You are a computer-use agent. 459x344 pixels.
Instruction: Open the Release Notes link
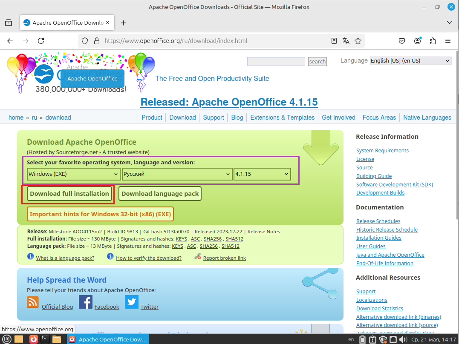(263, 232)
